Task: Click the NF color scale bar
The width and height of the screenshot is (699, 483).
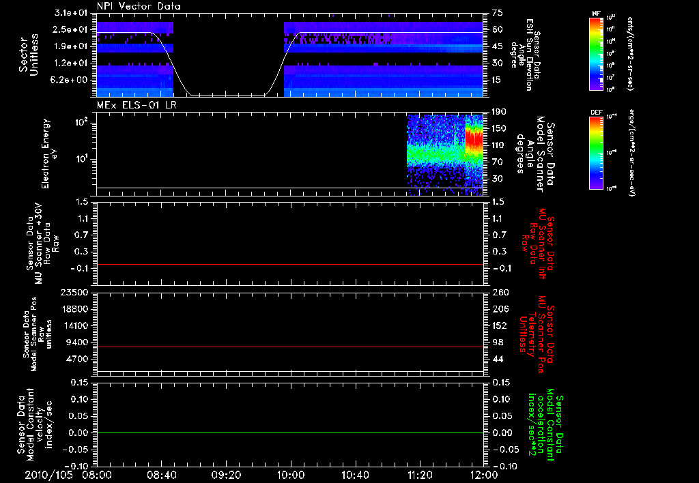Action: tap(596, 54)
